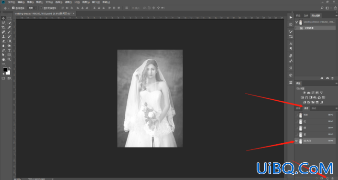Switch to the Channels tab
This screenshot has height=180, width=338.
306,108
